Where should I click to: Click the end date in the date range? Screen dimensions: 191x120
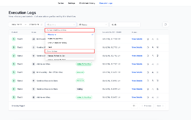tap(34, 25)
